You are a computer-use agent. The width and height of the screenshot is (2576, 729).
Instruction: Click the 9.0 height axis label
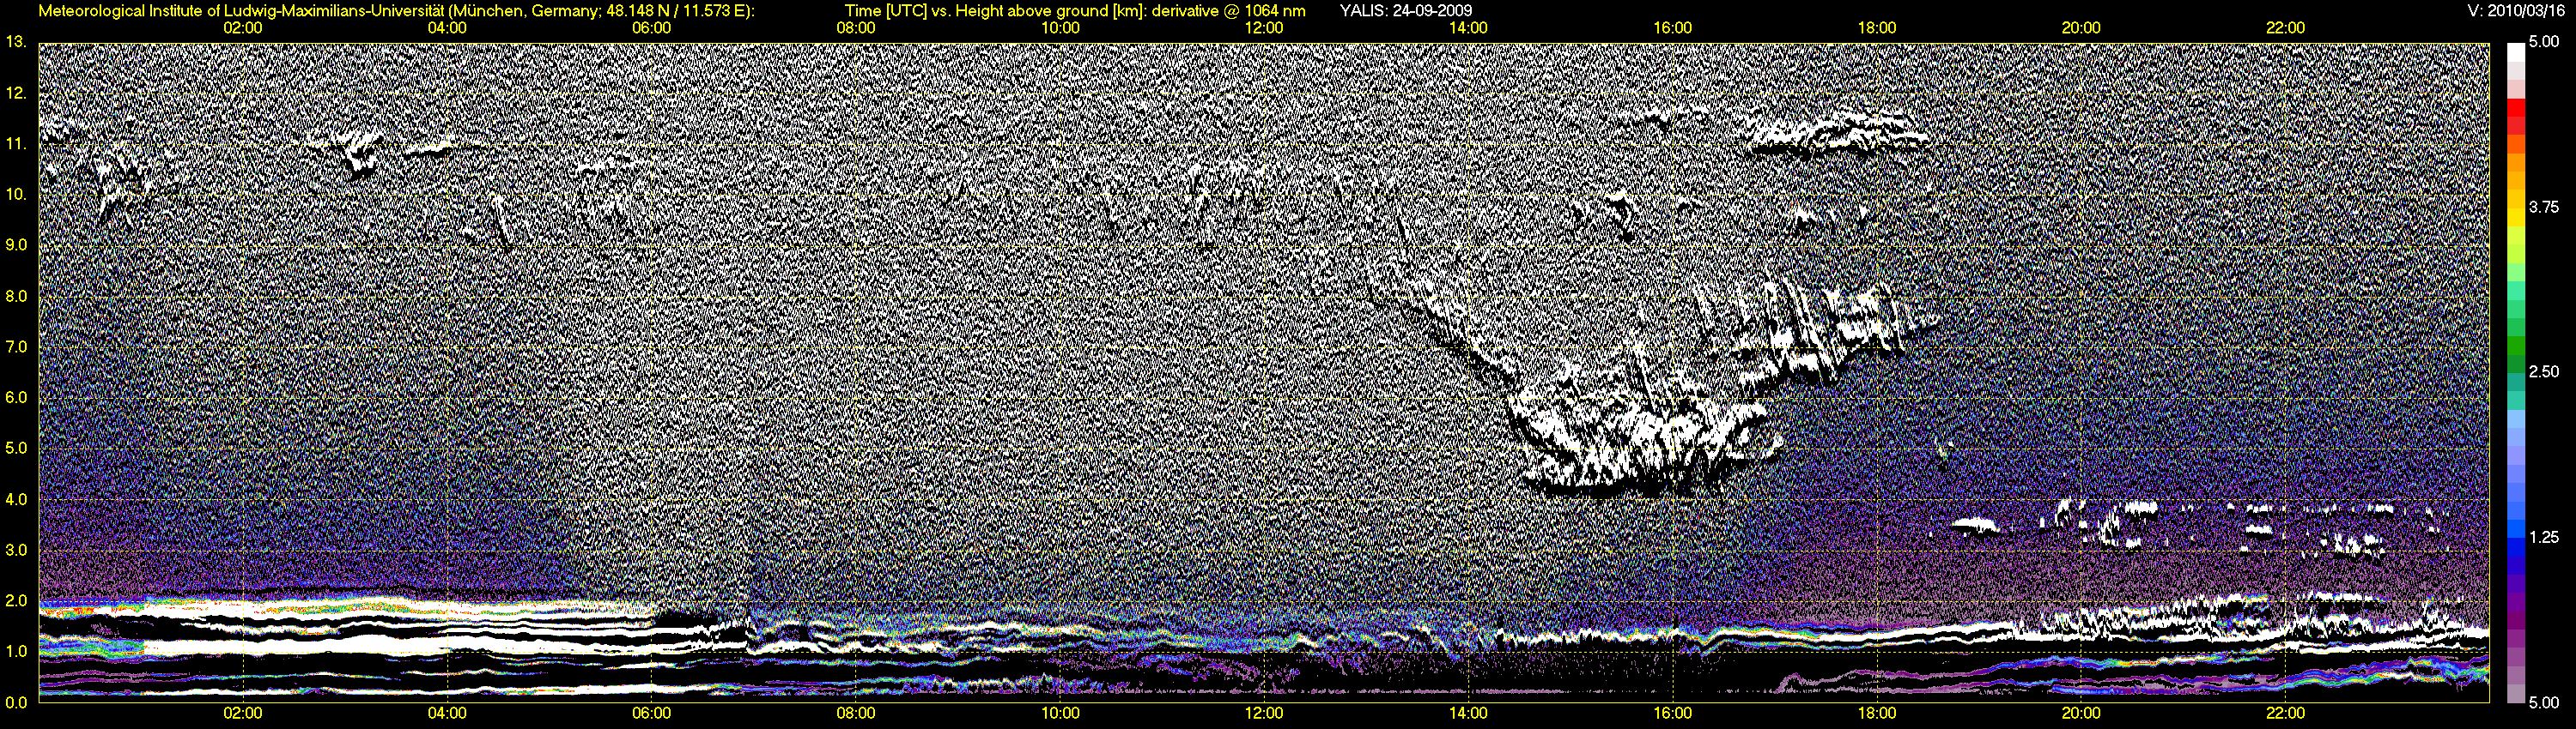[x=16, y=244]
